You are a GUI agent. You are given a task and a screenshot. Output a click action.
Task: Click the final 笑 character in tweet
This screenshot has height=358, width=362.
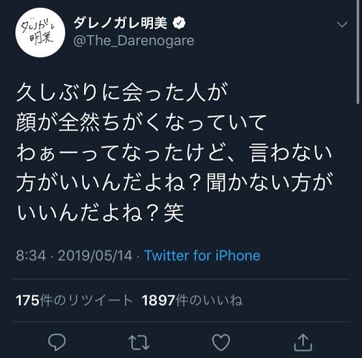click(174, 212)
